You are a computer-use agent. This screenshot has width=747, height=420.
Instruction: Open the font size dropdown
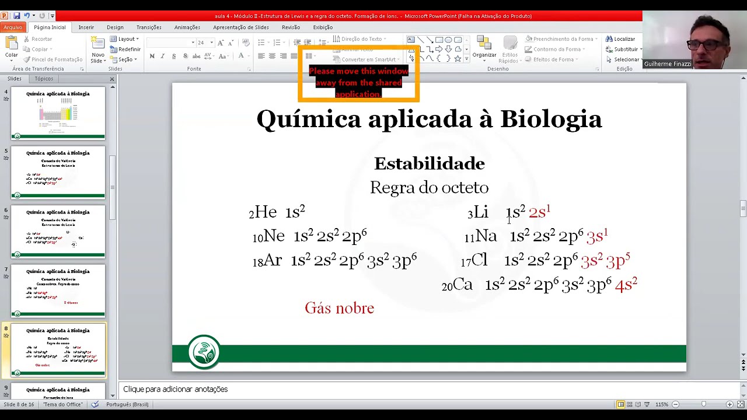point(212,43)
